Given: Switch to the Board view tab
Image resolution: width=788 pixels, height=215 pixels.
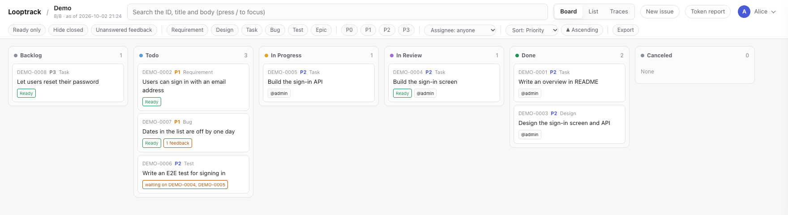Looking at the screenshot, I should point(569,12).
